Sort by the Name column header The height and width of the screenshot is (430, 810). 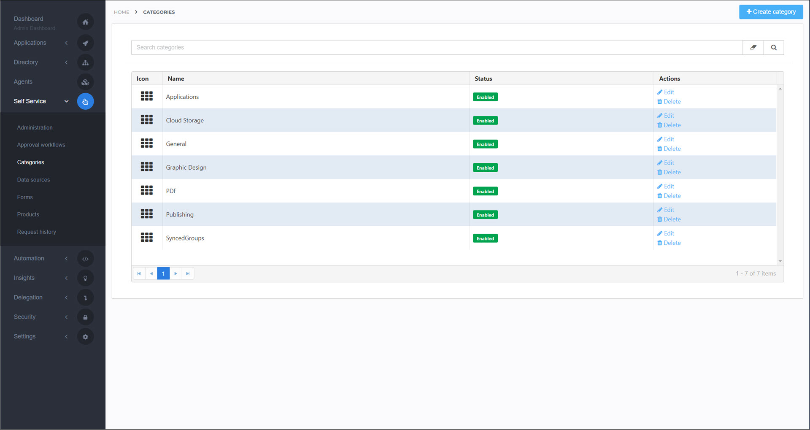pos(176,78)
